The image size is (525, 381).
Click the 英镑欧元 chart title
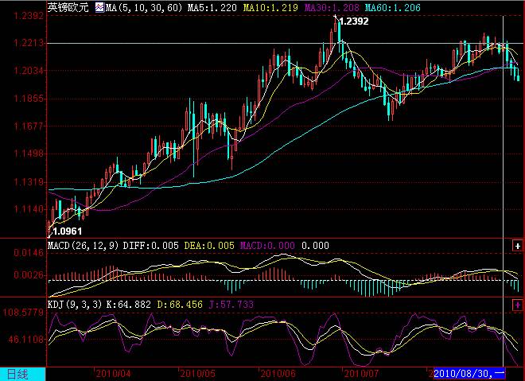pyautogui.click(x=68, y=7)
